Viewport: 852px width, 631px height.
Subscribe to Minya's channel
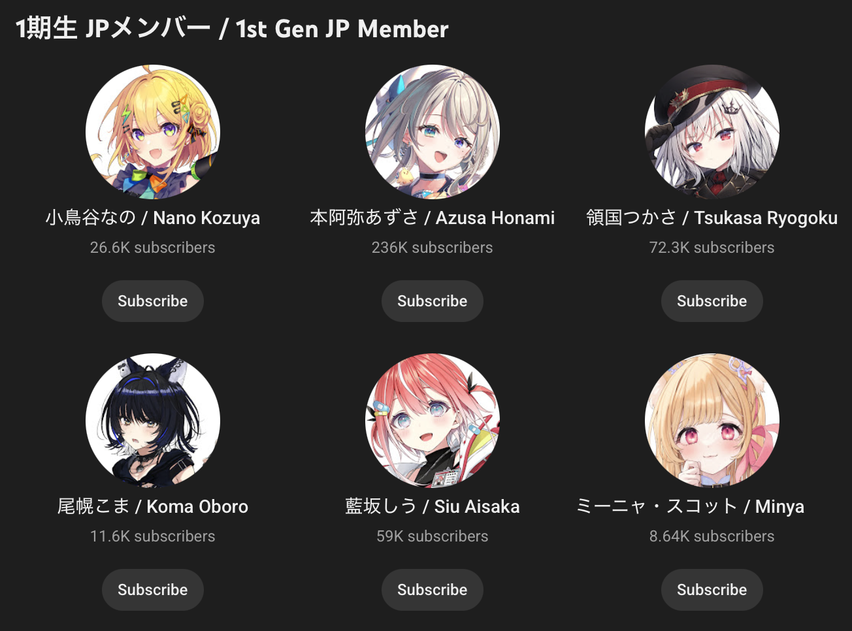coord(712,590)
